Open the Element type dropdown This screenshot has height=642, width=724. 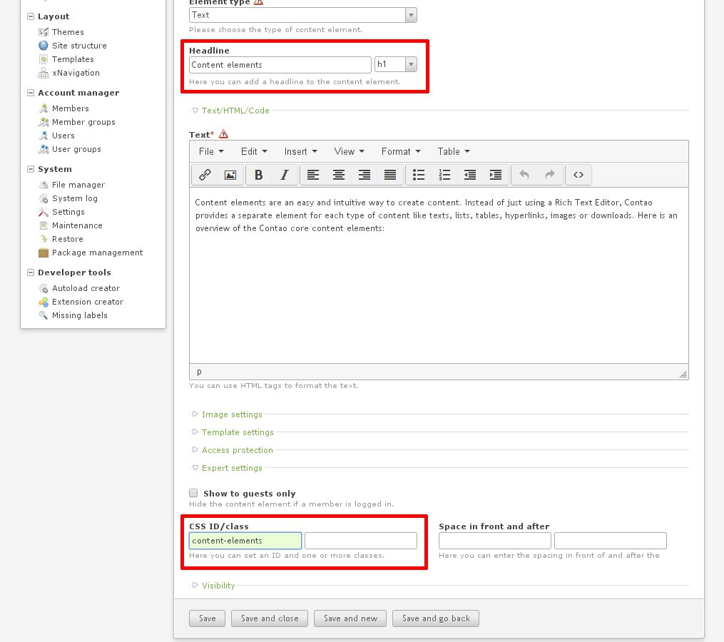(411, 15)
